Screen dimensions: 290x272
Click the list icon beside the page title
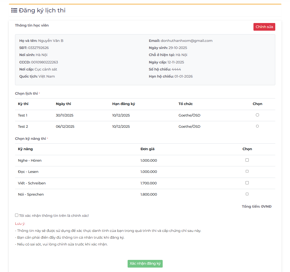[14, 11]
